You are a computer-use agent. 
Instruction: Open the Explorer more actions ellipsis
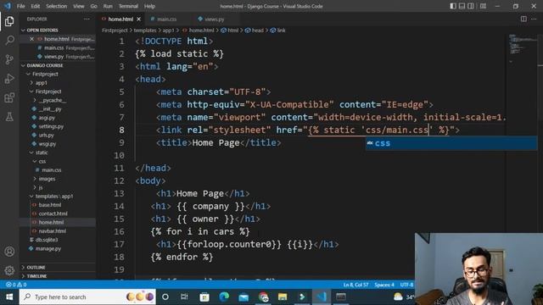click(87, 19)
